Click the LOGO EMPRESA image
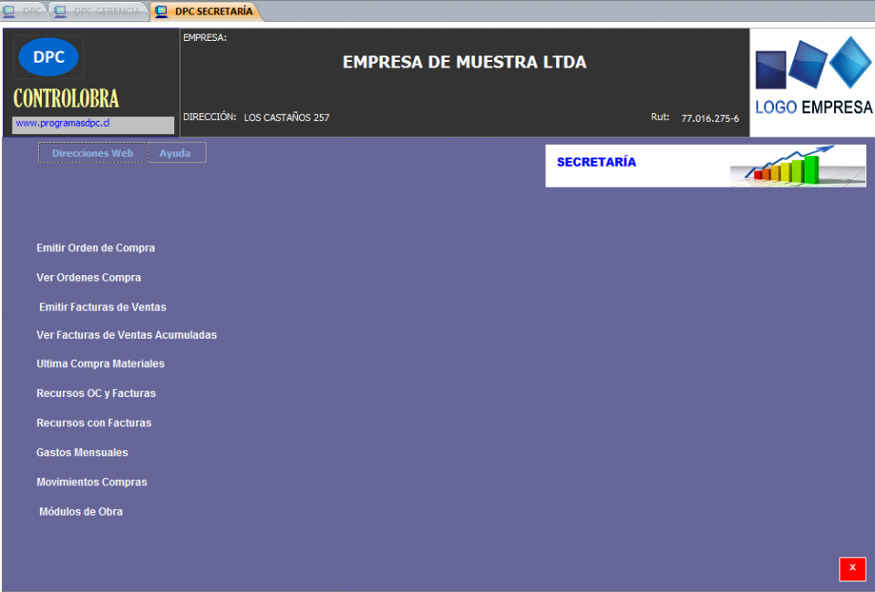The image size is (875, 592). pyautogui.click(x=812, y=83)
